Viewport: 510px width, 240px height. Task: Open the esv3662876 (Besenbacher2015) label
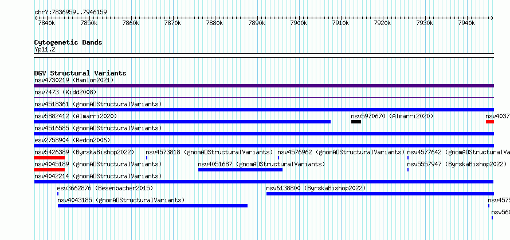pos(105,188)
